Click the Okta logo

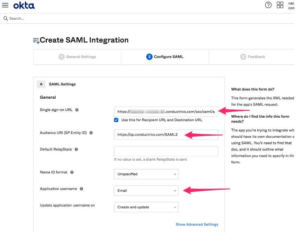click(24, 6)
